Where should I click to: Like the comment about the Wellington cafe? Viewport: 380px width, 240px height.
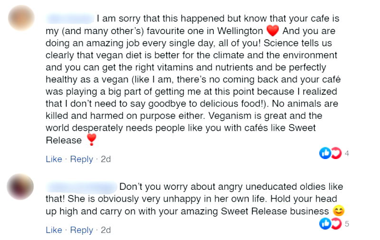pyautogui.click(x=54, y=159)
